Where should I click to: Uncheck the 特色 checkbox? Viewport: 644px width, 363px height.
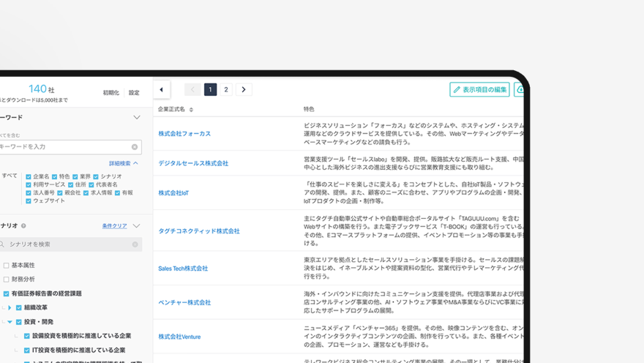(x=54, y=176)
